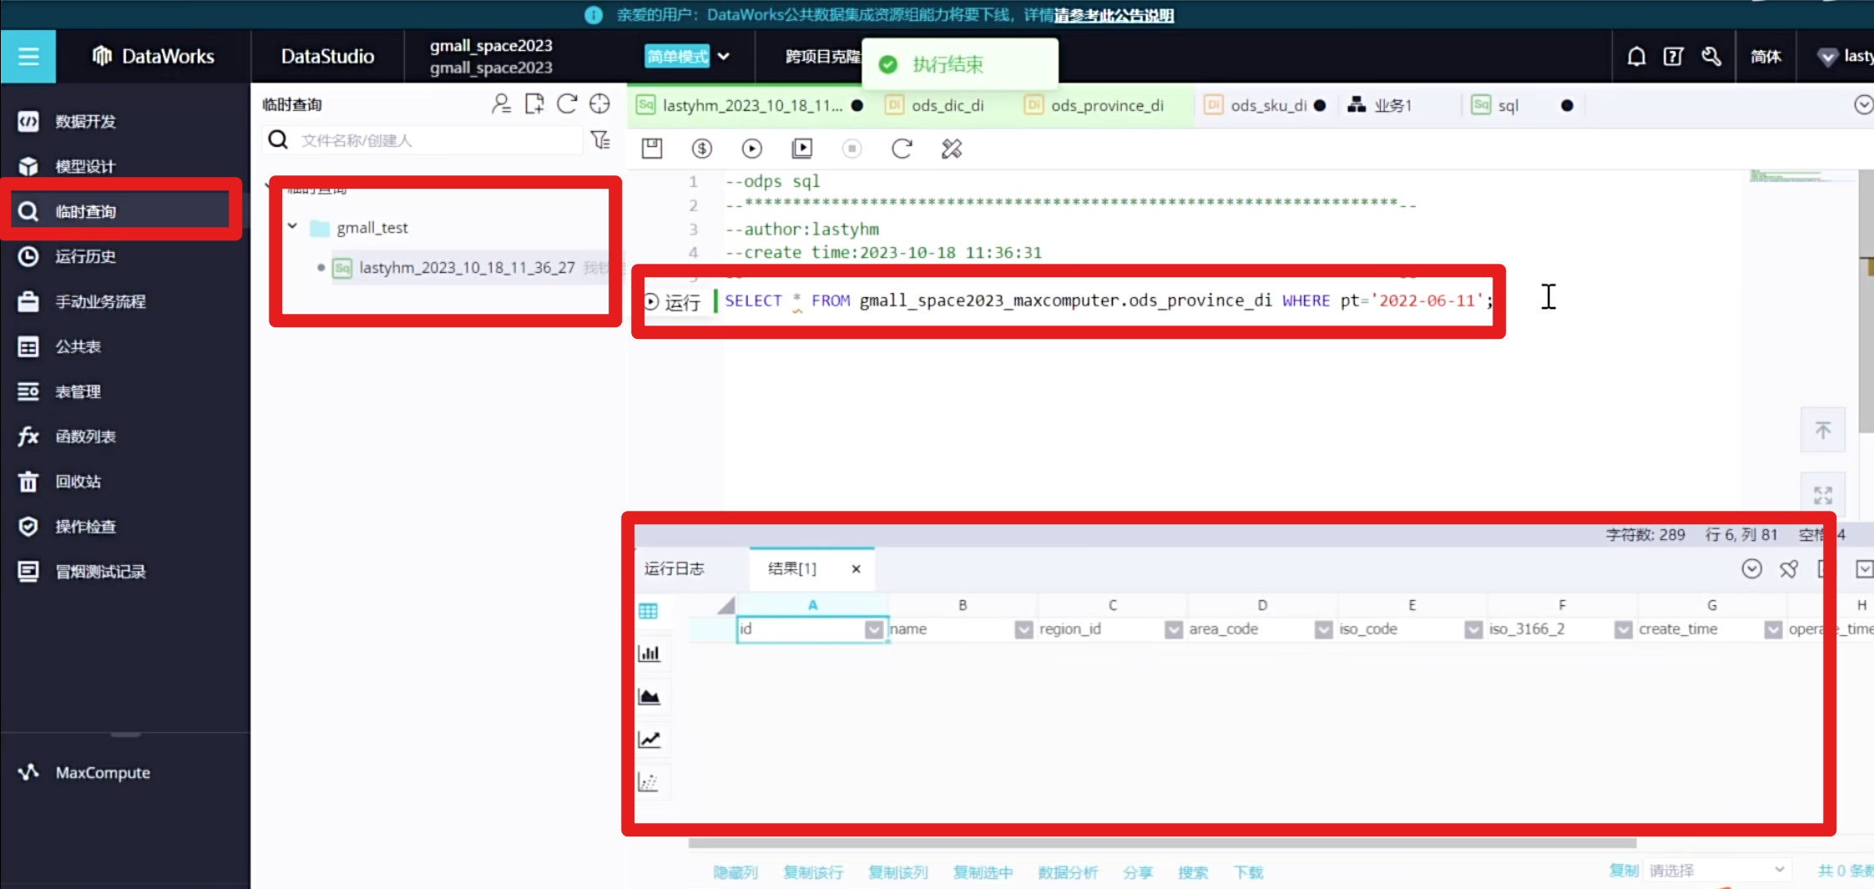Click the 运行 button beside the SELECT statement
Image resolution: width=1874 pixels, height=889 pixels.
pos(673,301)
